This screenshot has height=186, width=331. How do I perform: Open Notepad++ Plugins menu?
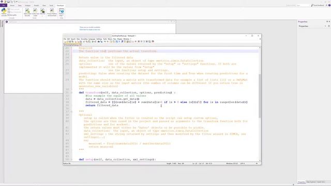coord(119,39)
